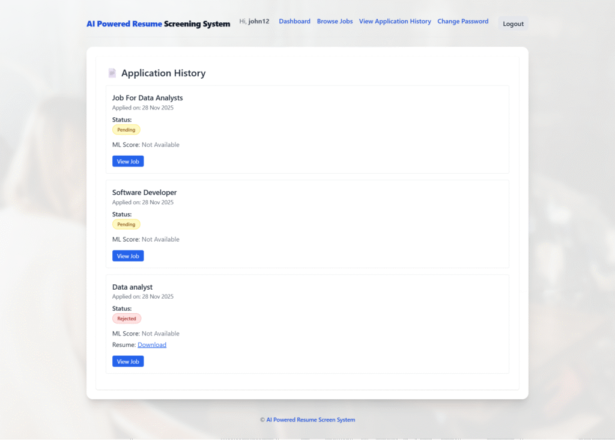Click the Application History section heading
615x440 pixels.
(x=163, y=73)
